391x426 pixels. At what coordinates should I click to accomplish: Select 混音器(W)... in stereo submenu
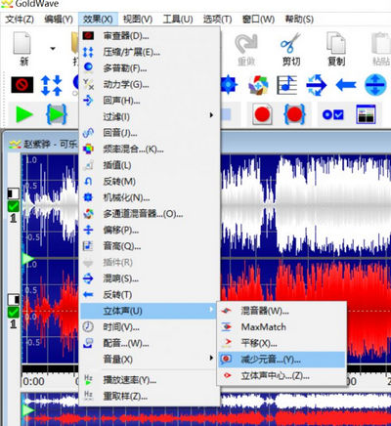(x=282, y=311)
